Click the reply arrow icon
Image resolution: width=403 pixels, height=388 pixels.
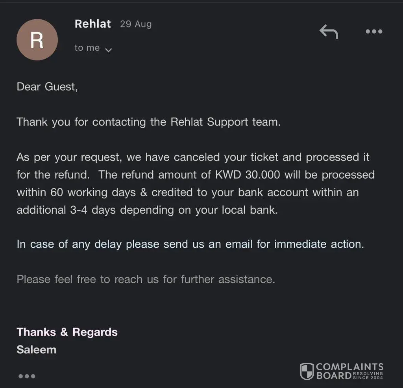pyautogui.click(x=329, y=32)
